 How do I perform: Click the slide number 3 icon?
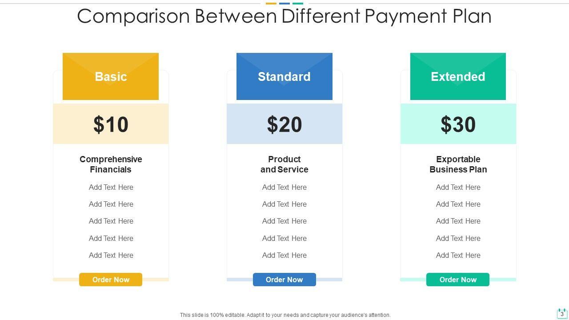(x=562, y=313)
